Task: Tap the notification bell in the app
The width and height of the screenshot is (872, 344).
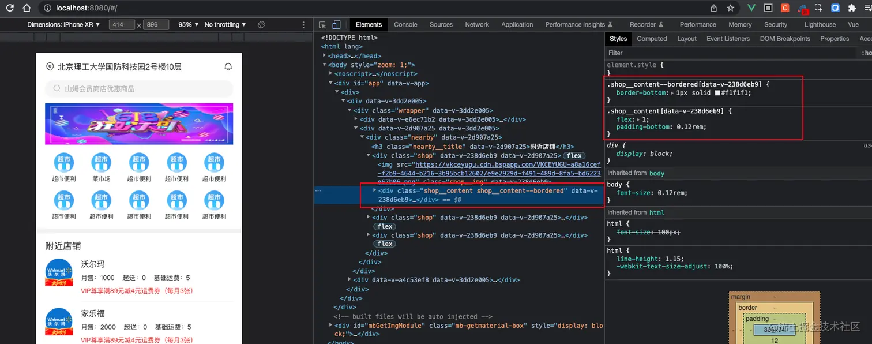Action: tap(228, 67)
